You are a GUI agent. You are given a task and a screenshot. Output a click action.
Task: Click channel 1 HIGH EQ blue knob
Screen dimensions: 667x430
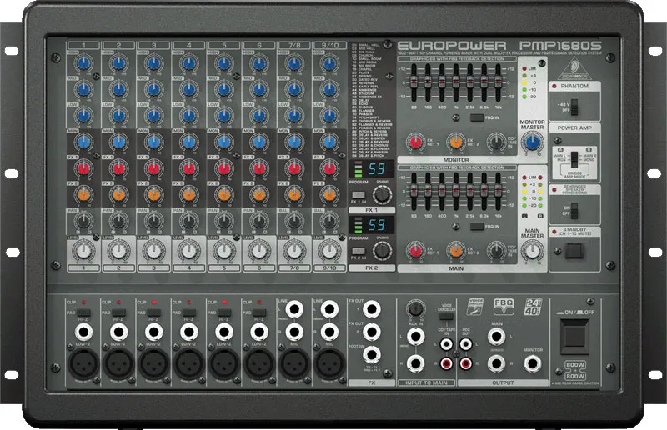83,62
